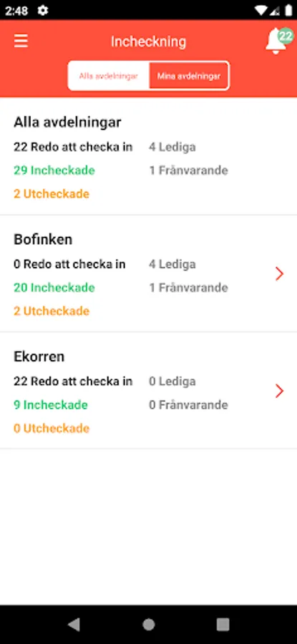Viewport: 297px width, 644px height.
Task: Tap the Android recent apps button
Action: [x=223, y=624]
